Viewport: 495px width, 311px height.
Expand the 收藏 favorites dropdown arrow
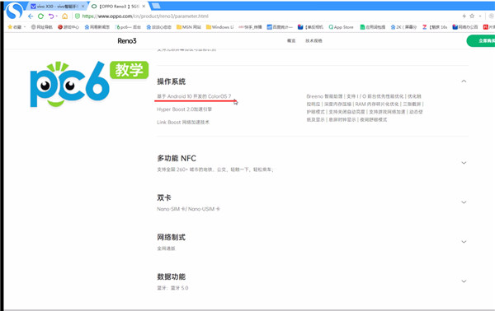pyautogui.click(x=25, y=27)
